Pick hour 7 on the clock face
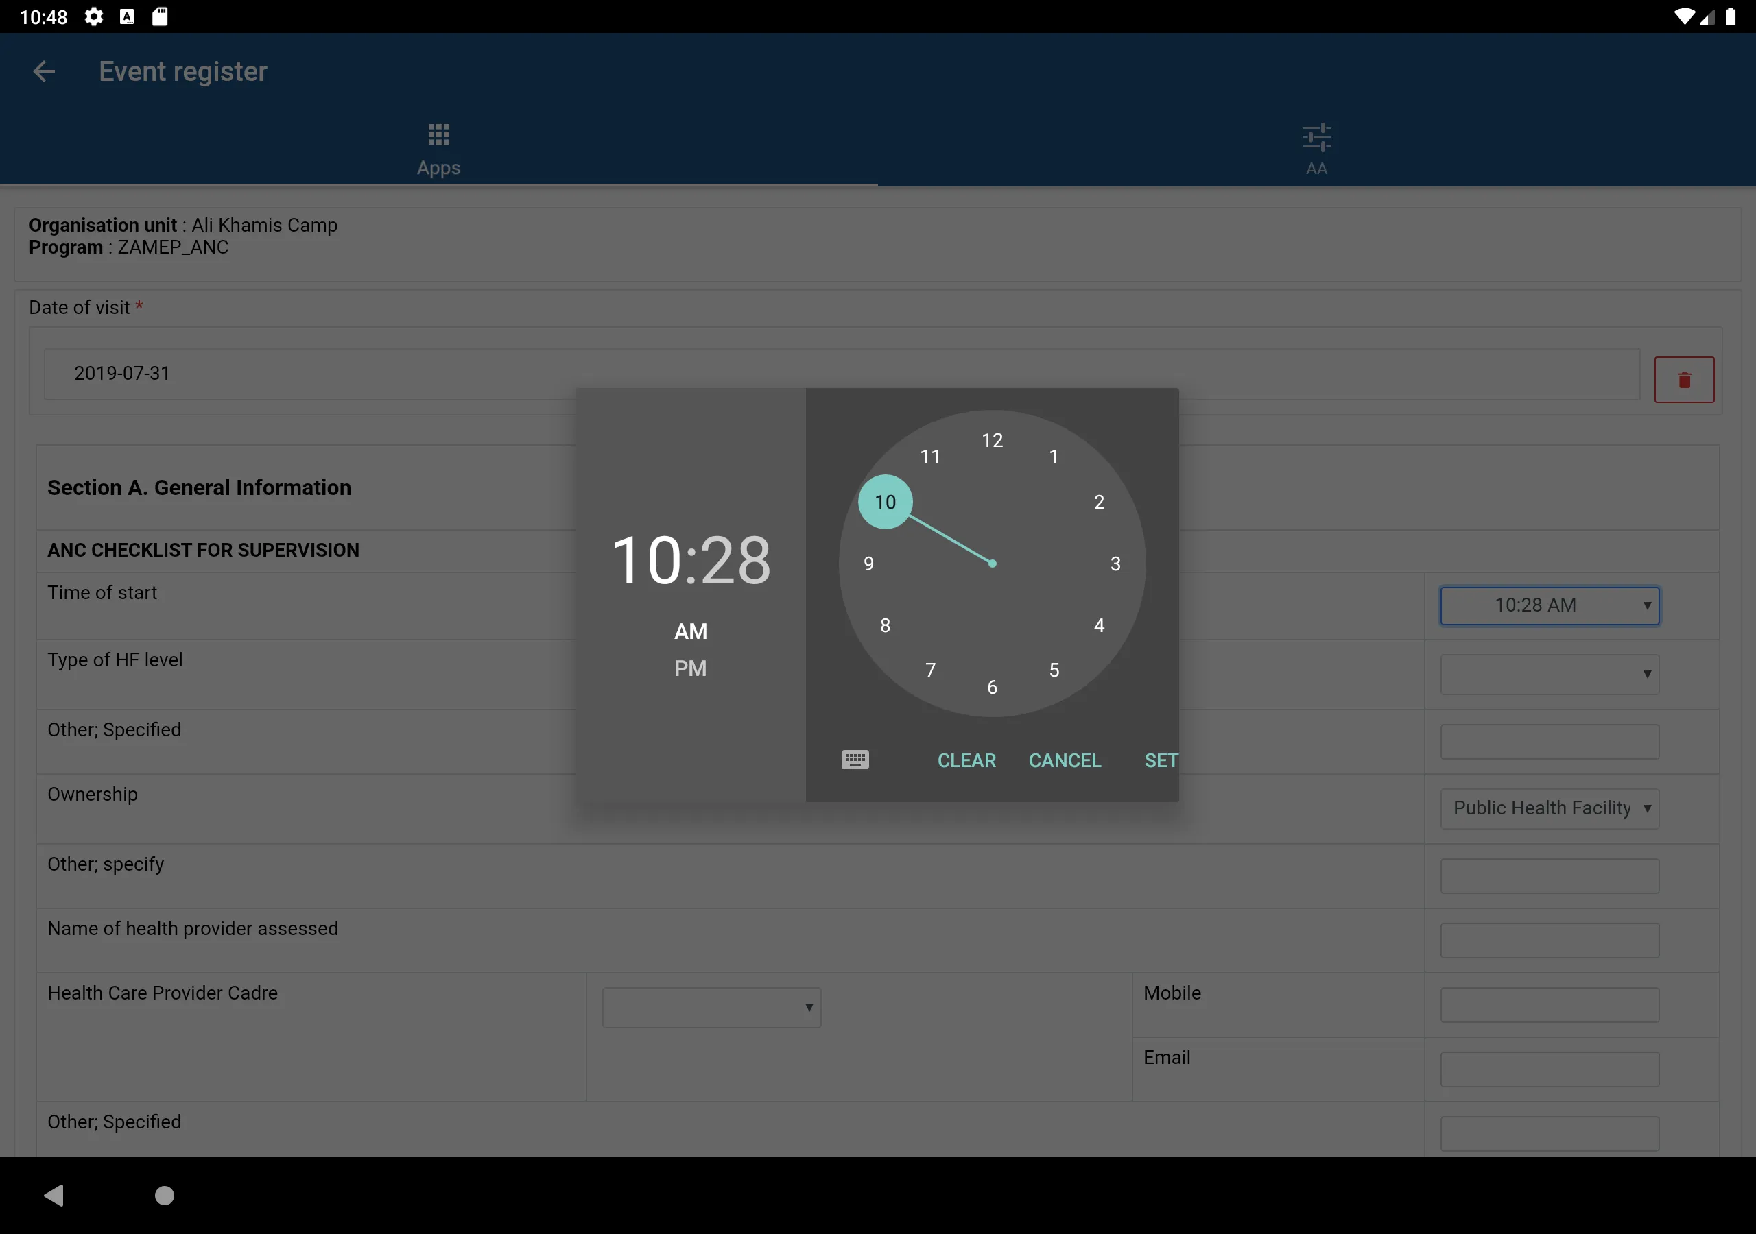Viewport: 1756px width, 1234px height. click(930, 670)
